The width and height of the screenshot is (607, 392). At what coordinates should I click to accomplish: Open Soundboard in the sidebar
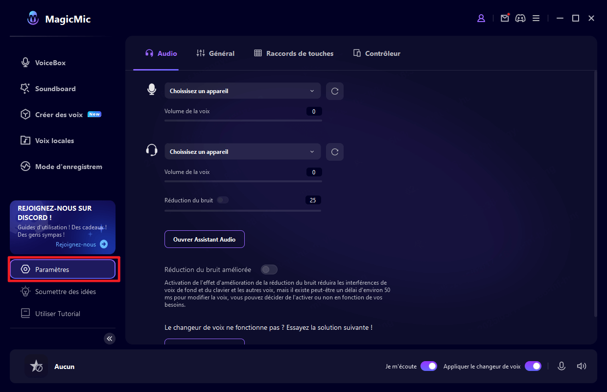point(55,89)
